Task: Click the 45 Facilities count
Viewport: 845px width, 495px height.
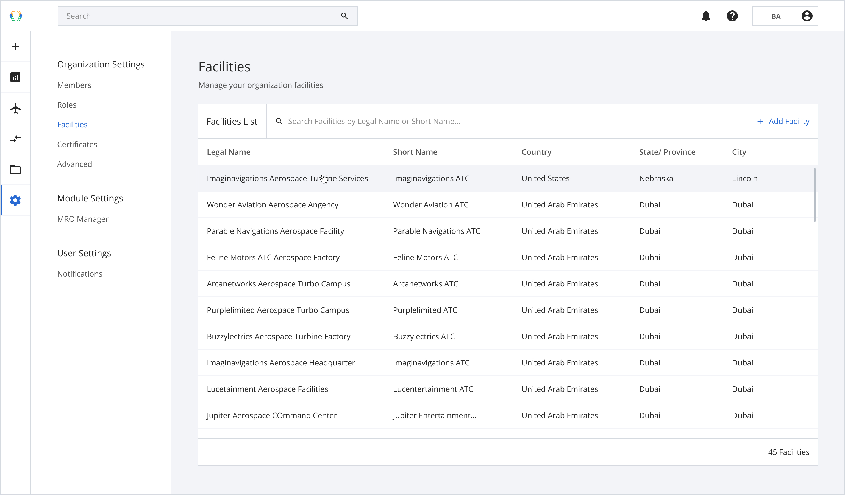Action: [789, 452]
